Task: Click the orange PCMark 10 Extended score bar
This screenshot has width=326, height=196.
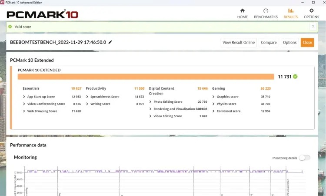Action: click(x=146, y=77)
